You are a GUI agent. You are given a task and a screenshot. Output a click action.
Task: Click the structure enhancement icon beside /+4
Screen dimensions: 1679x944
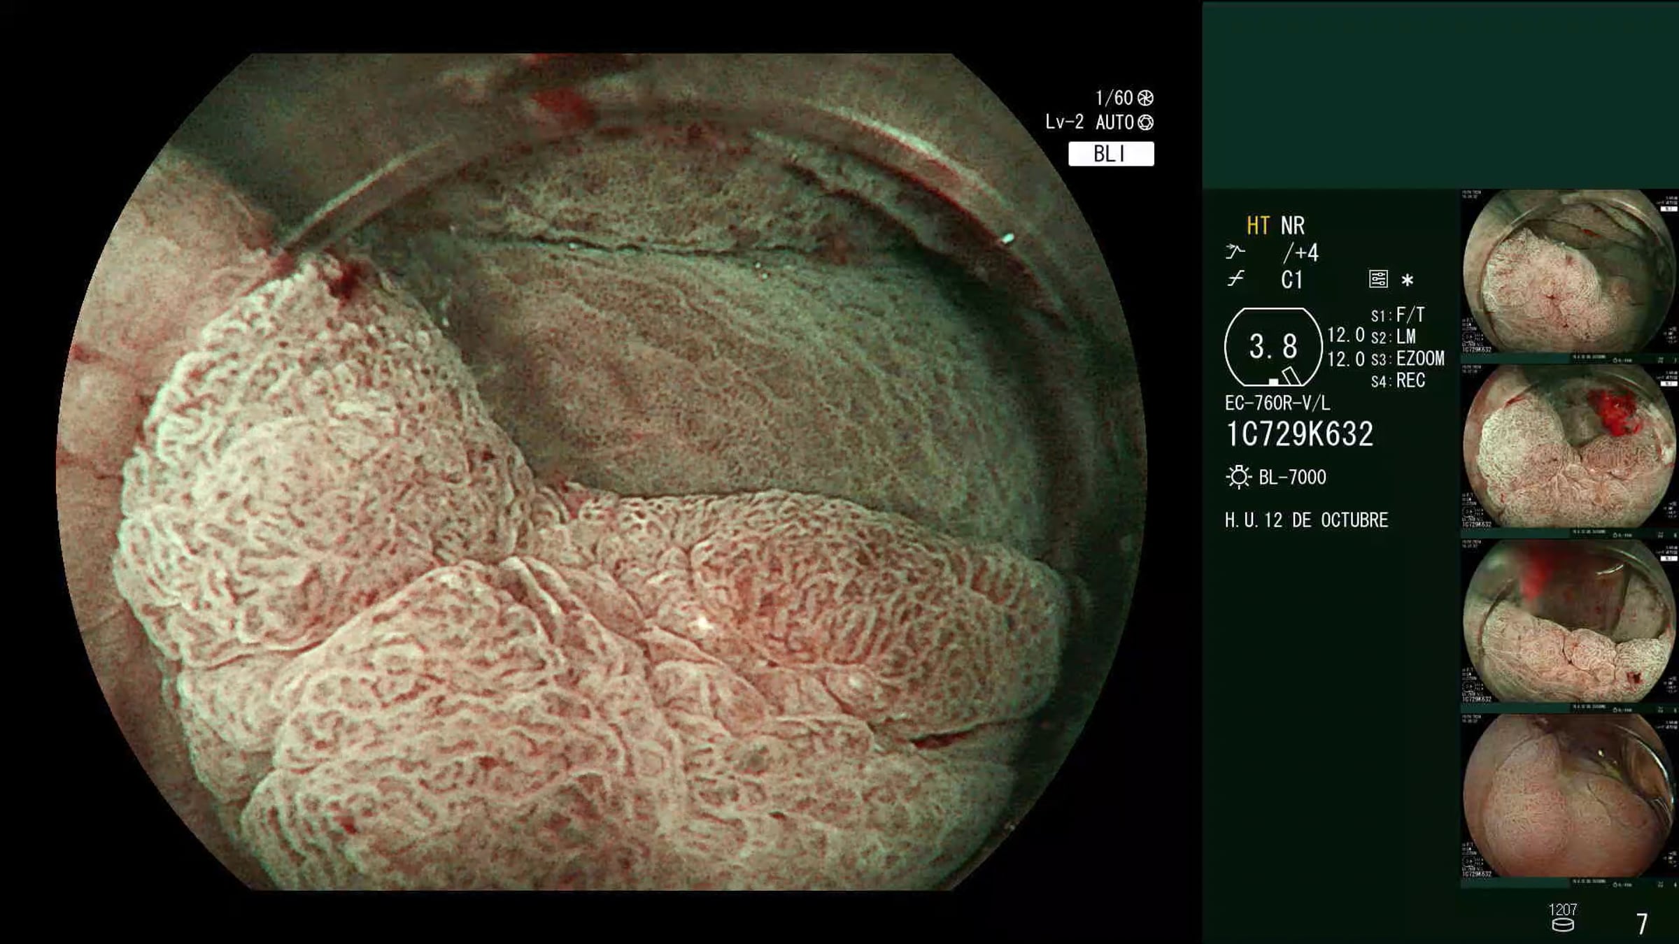point(1235,252)
